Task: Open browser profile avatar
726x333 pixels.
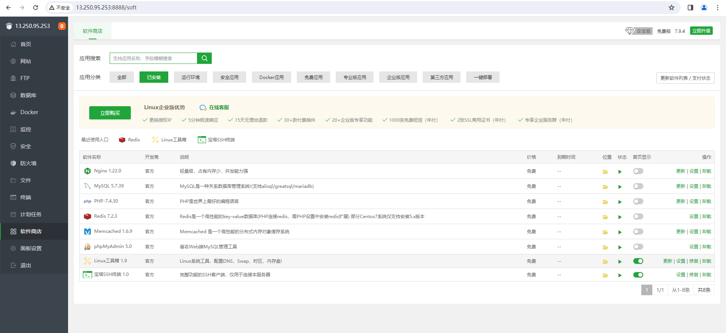Action: click(704, 8)
